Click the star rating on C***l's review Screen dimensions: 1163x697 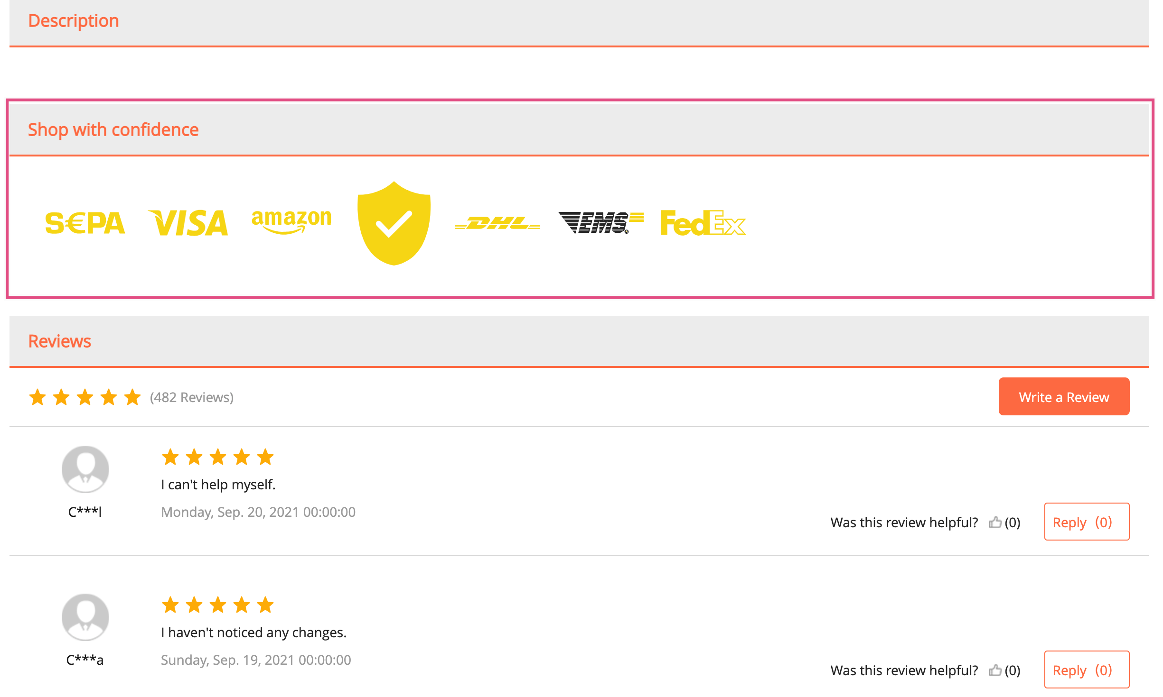218,457
